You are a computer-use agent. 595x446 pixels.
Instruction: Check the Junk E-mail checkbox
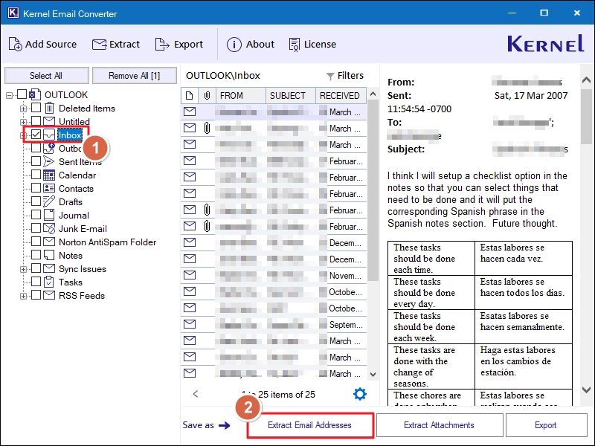click(36, 228)
